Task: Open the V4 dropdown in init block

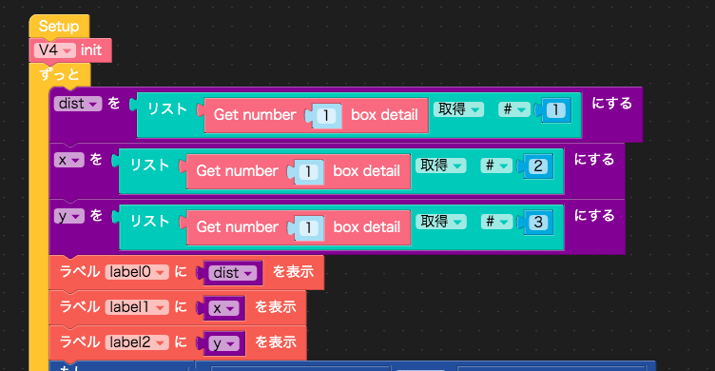Action: point(55,49)
